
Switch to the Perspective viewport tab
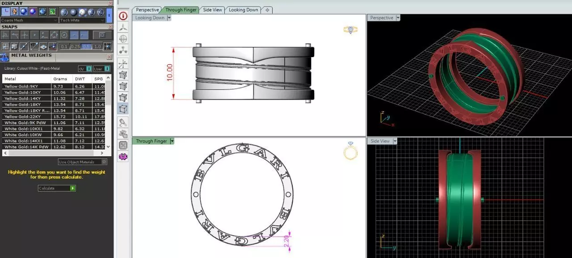[147, 10]
